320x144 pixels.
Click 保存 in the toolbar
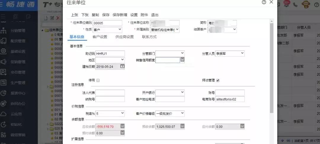tap(106, 15)
